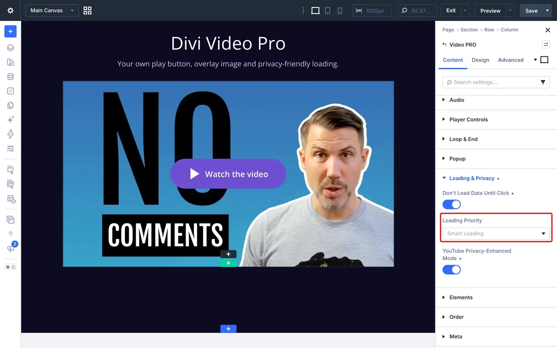The height and width of the screenshot is (348, 557).
Task: Open the tabs overflow arrow after Advanced
Action: (x=535, y=60)
